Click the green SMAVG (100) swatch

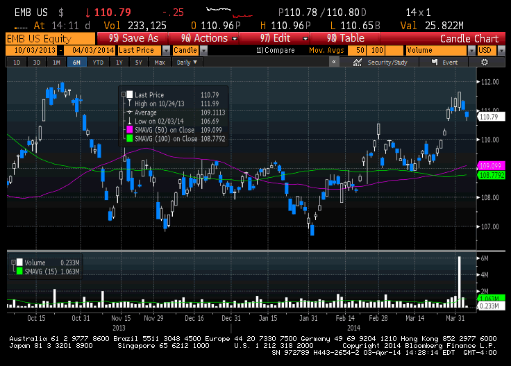pos(129,138)
